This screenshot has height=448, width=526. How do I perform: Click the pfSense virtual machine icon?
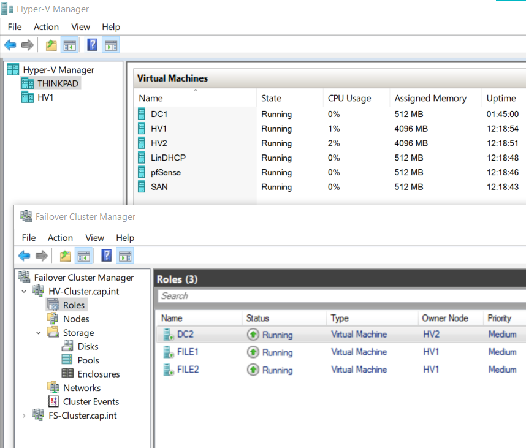coord(142,172)
